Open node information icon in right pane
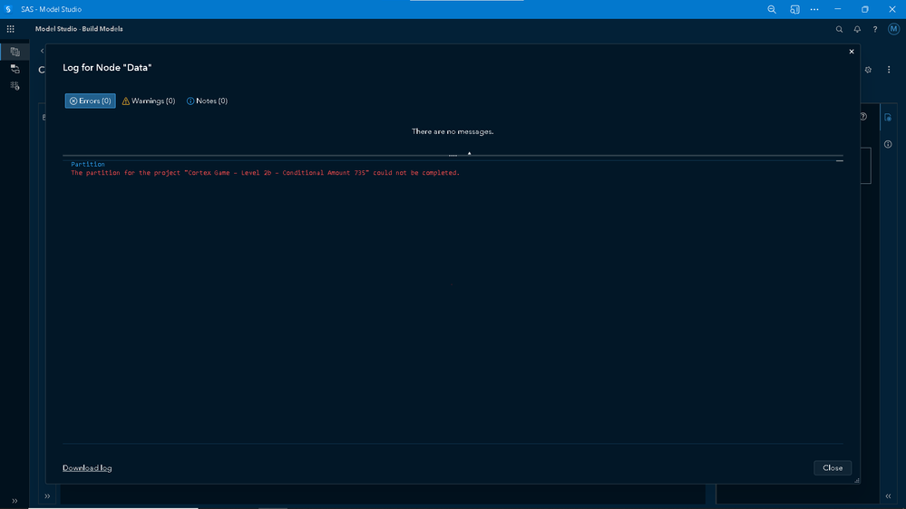The width and height of the screenshot is (906, 509). [x=888, y=144]
